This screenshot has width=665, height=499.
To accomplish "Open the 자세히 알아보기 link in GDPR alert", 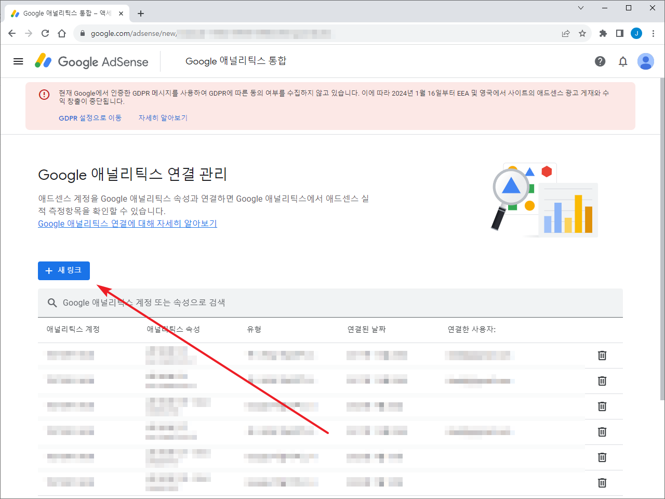I will tap(163, 118).
